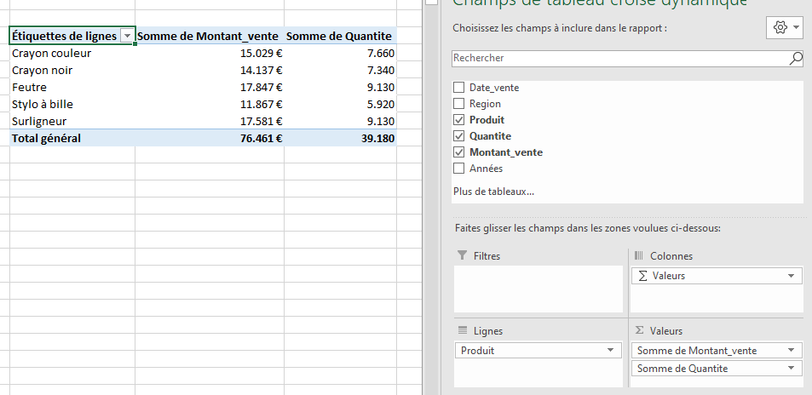The height and width of the screenshot is (395, 812).
Task: Click the magnifier search icon
Action: click(796, 59)
